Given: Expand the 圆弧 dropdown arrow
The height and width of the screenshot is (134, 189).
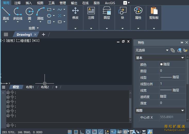Looking at the screenshot, I should [40, 22].
